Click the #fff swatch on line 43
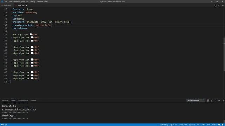The image size is (225, 126). coord(32,59)
